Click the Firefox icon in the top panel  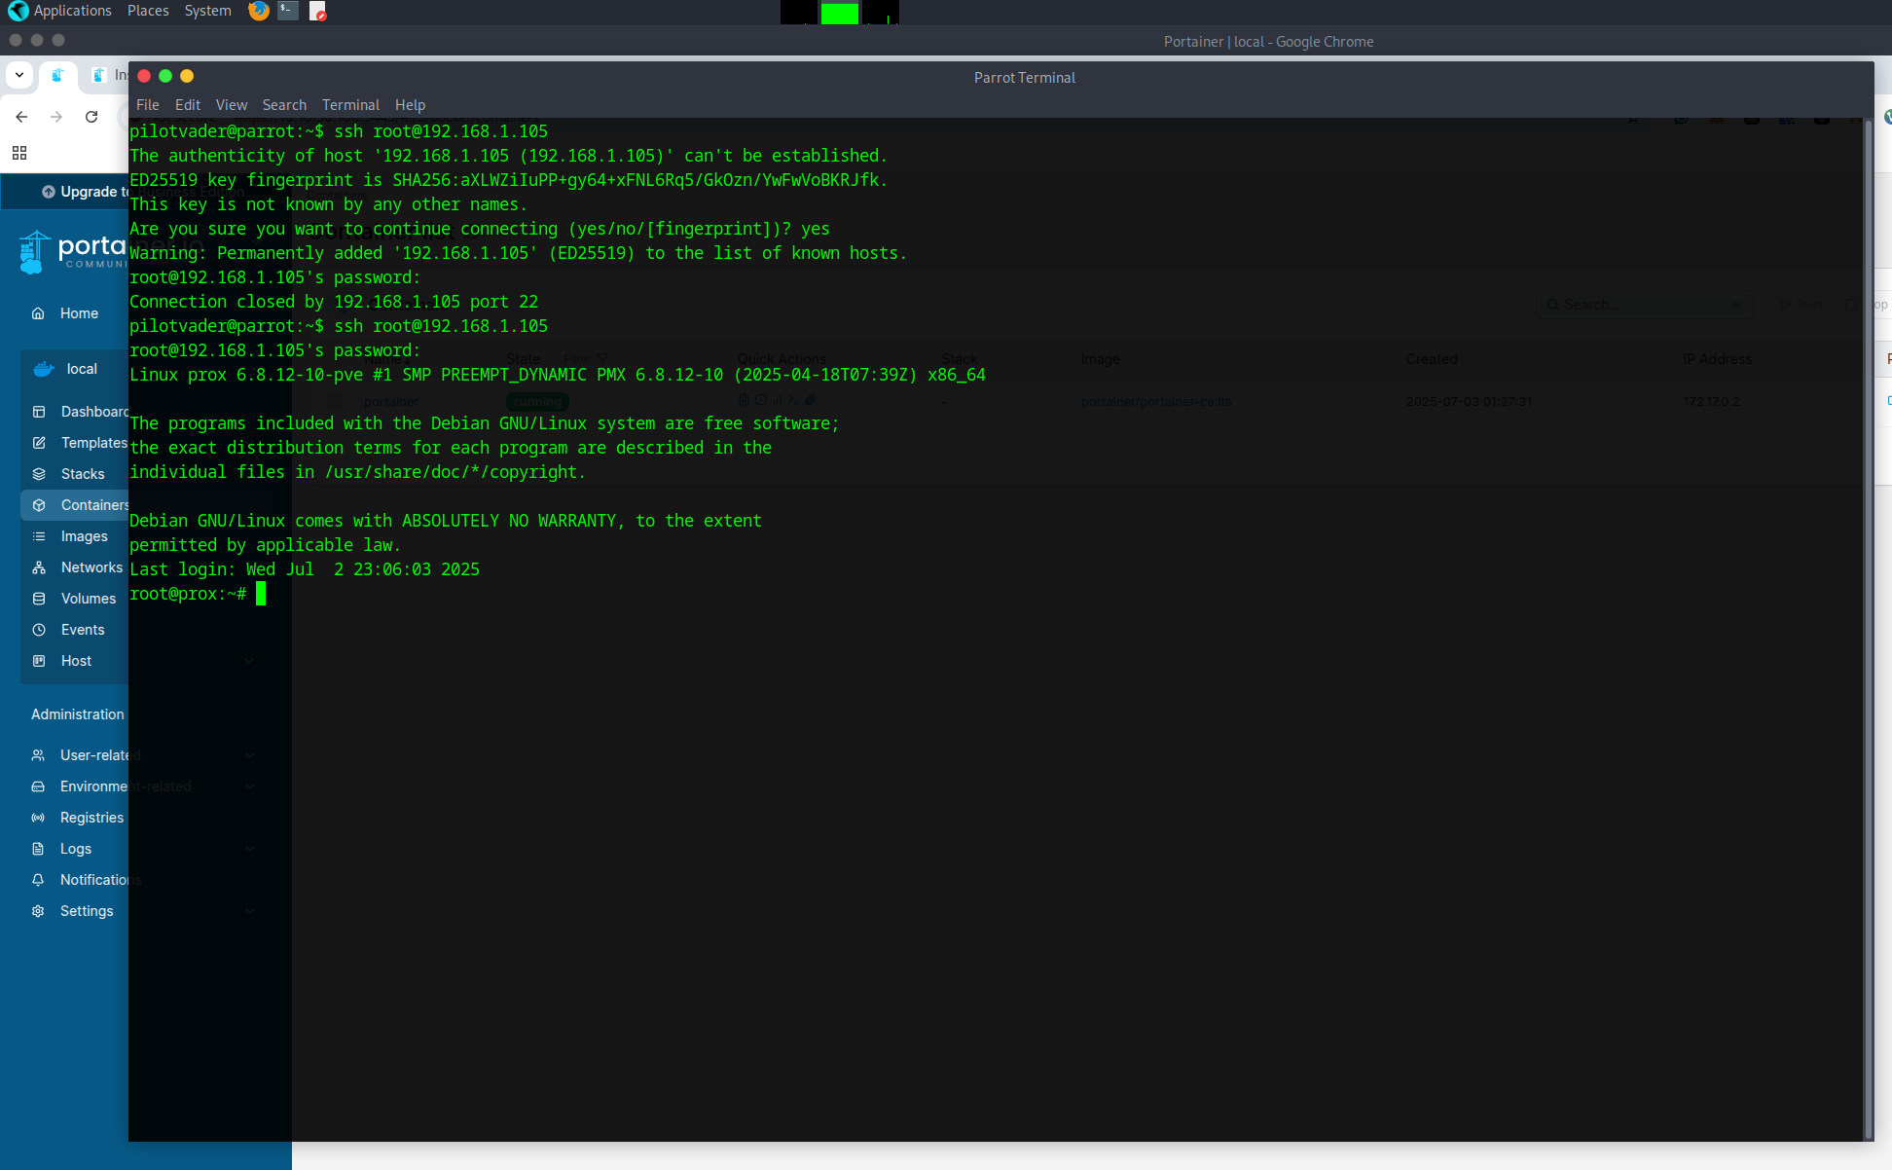pos(258,11)
